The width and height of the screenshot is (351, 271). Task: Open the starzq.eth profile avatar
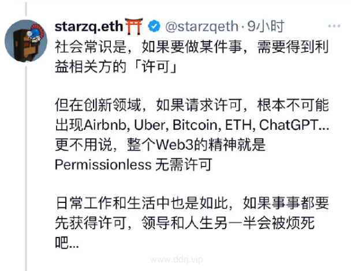(26, 41)
